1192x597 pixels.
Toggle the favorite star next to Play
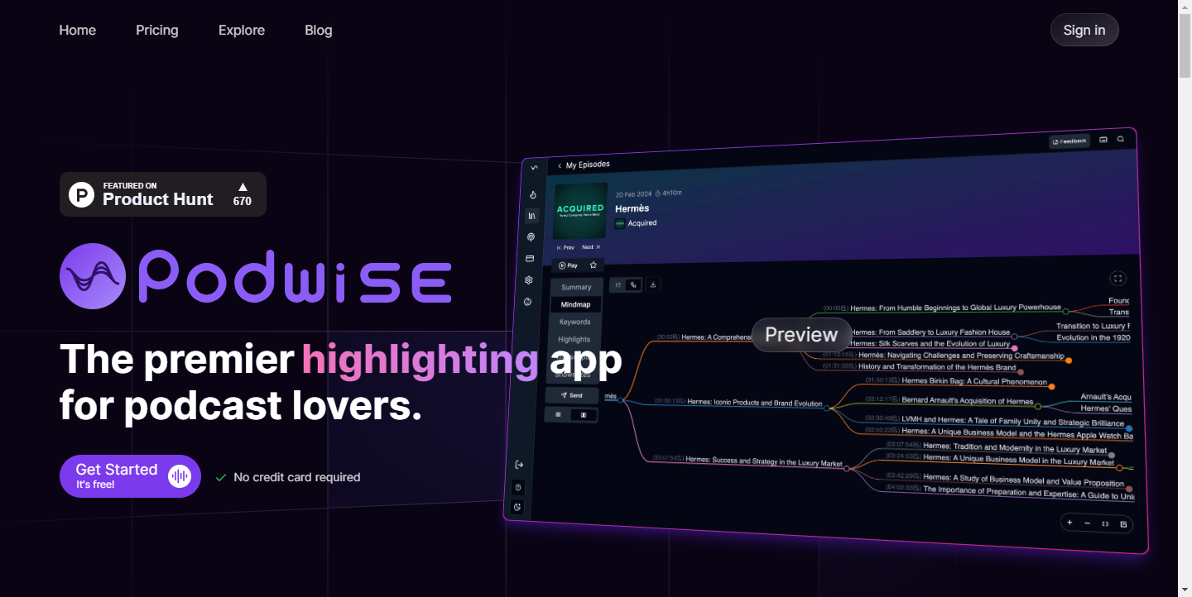(593, 265)
